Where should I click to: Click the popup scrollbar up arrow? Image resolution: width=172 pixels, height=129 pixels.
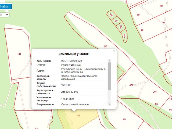[109, 61]
